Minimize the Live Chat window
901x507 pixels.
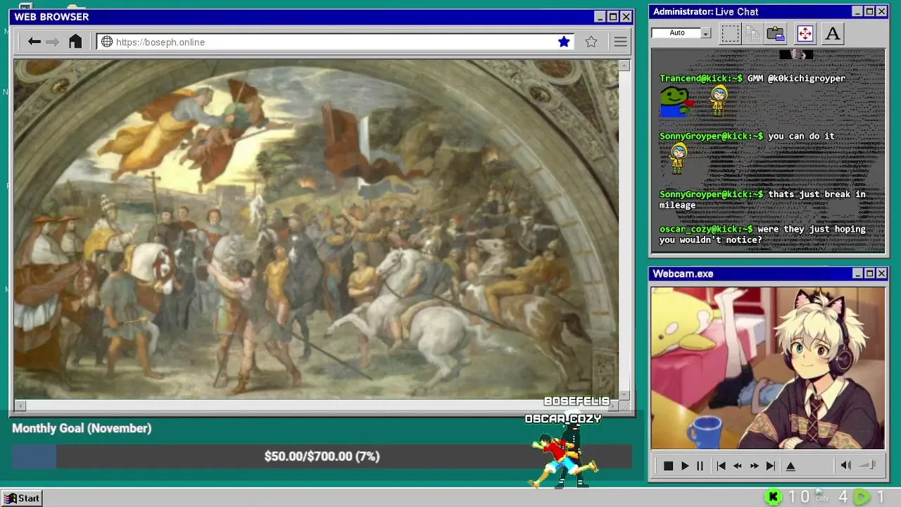point(857,11)
